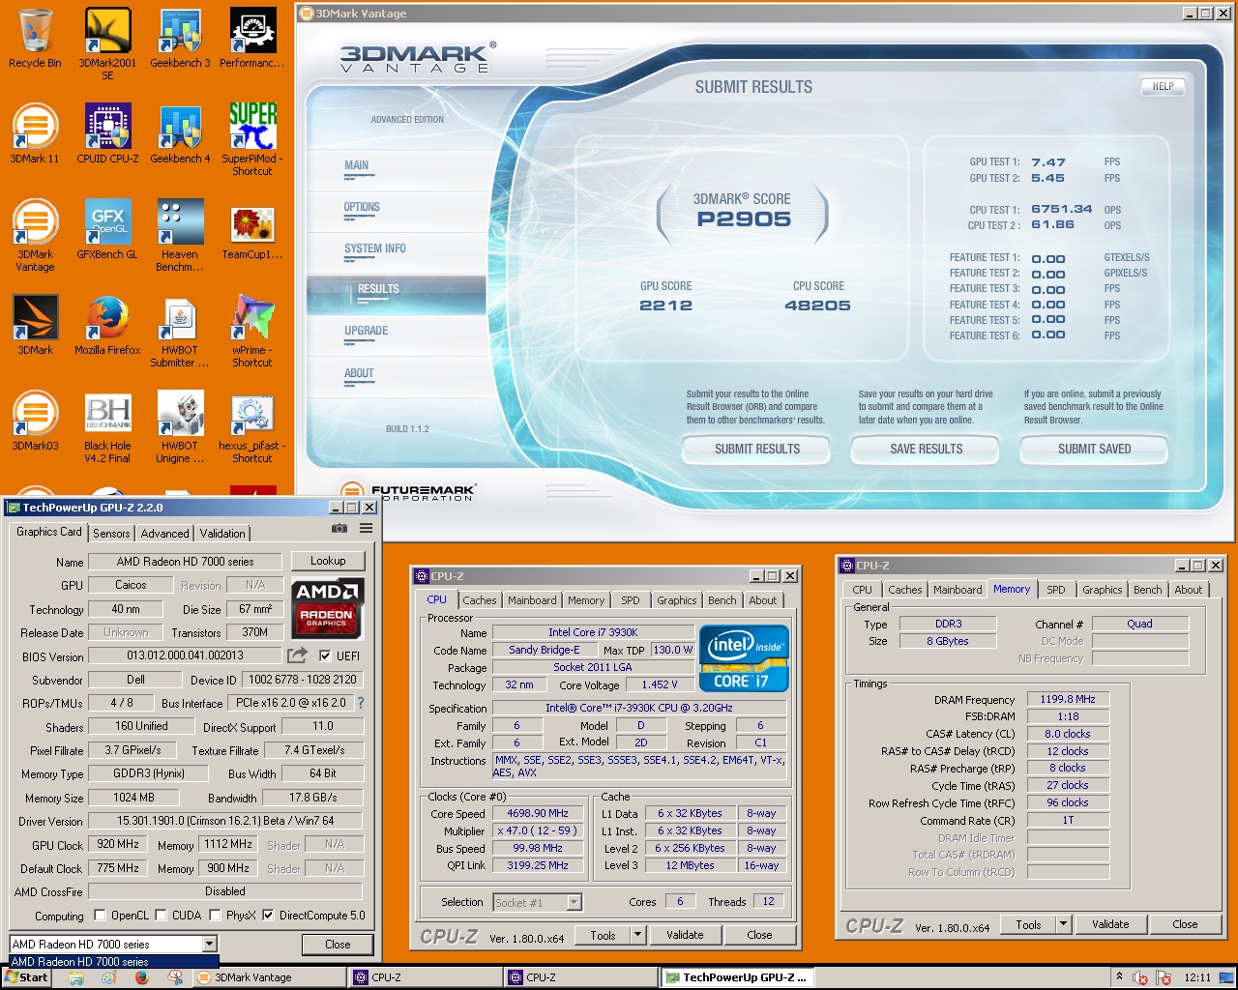Switch to Advanced tab in GPU-Z
Screen dimensions: 1238x990
pyautogui.click(x=164, y=533)
